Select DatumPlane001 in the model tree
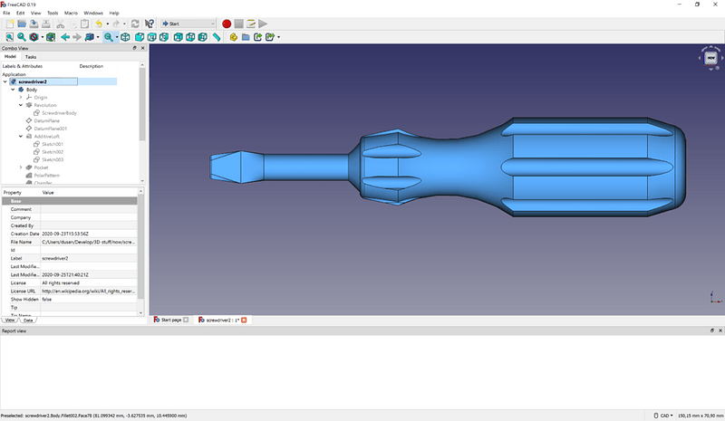725x421 pixels. coord(50,129)
